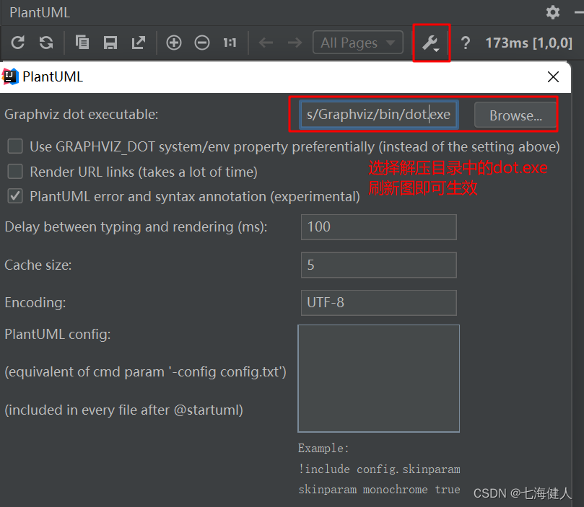Click the help question mark icon

point(465,43)
